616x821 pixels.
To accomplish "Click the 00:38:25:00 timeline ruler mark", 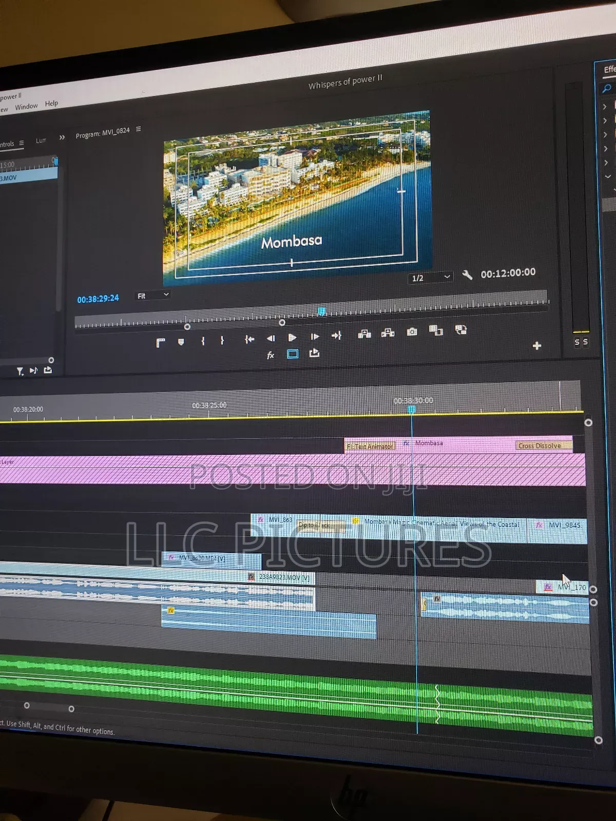I will coord(209,405).
